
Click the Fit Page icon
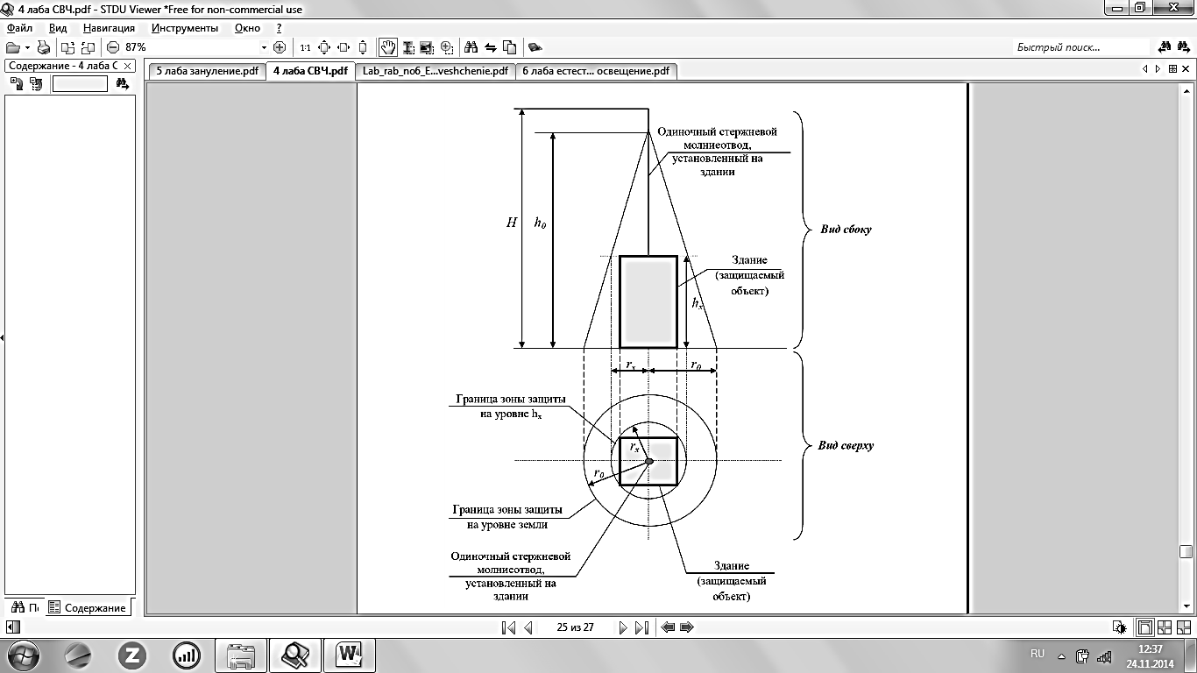[324, 47]
